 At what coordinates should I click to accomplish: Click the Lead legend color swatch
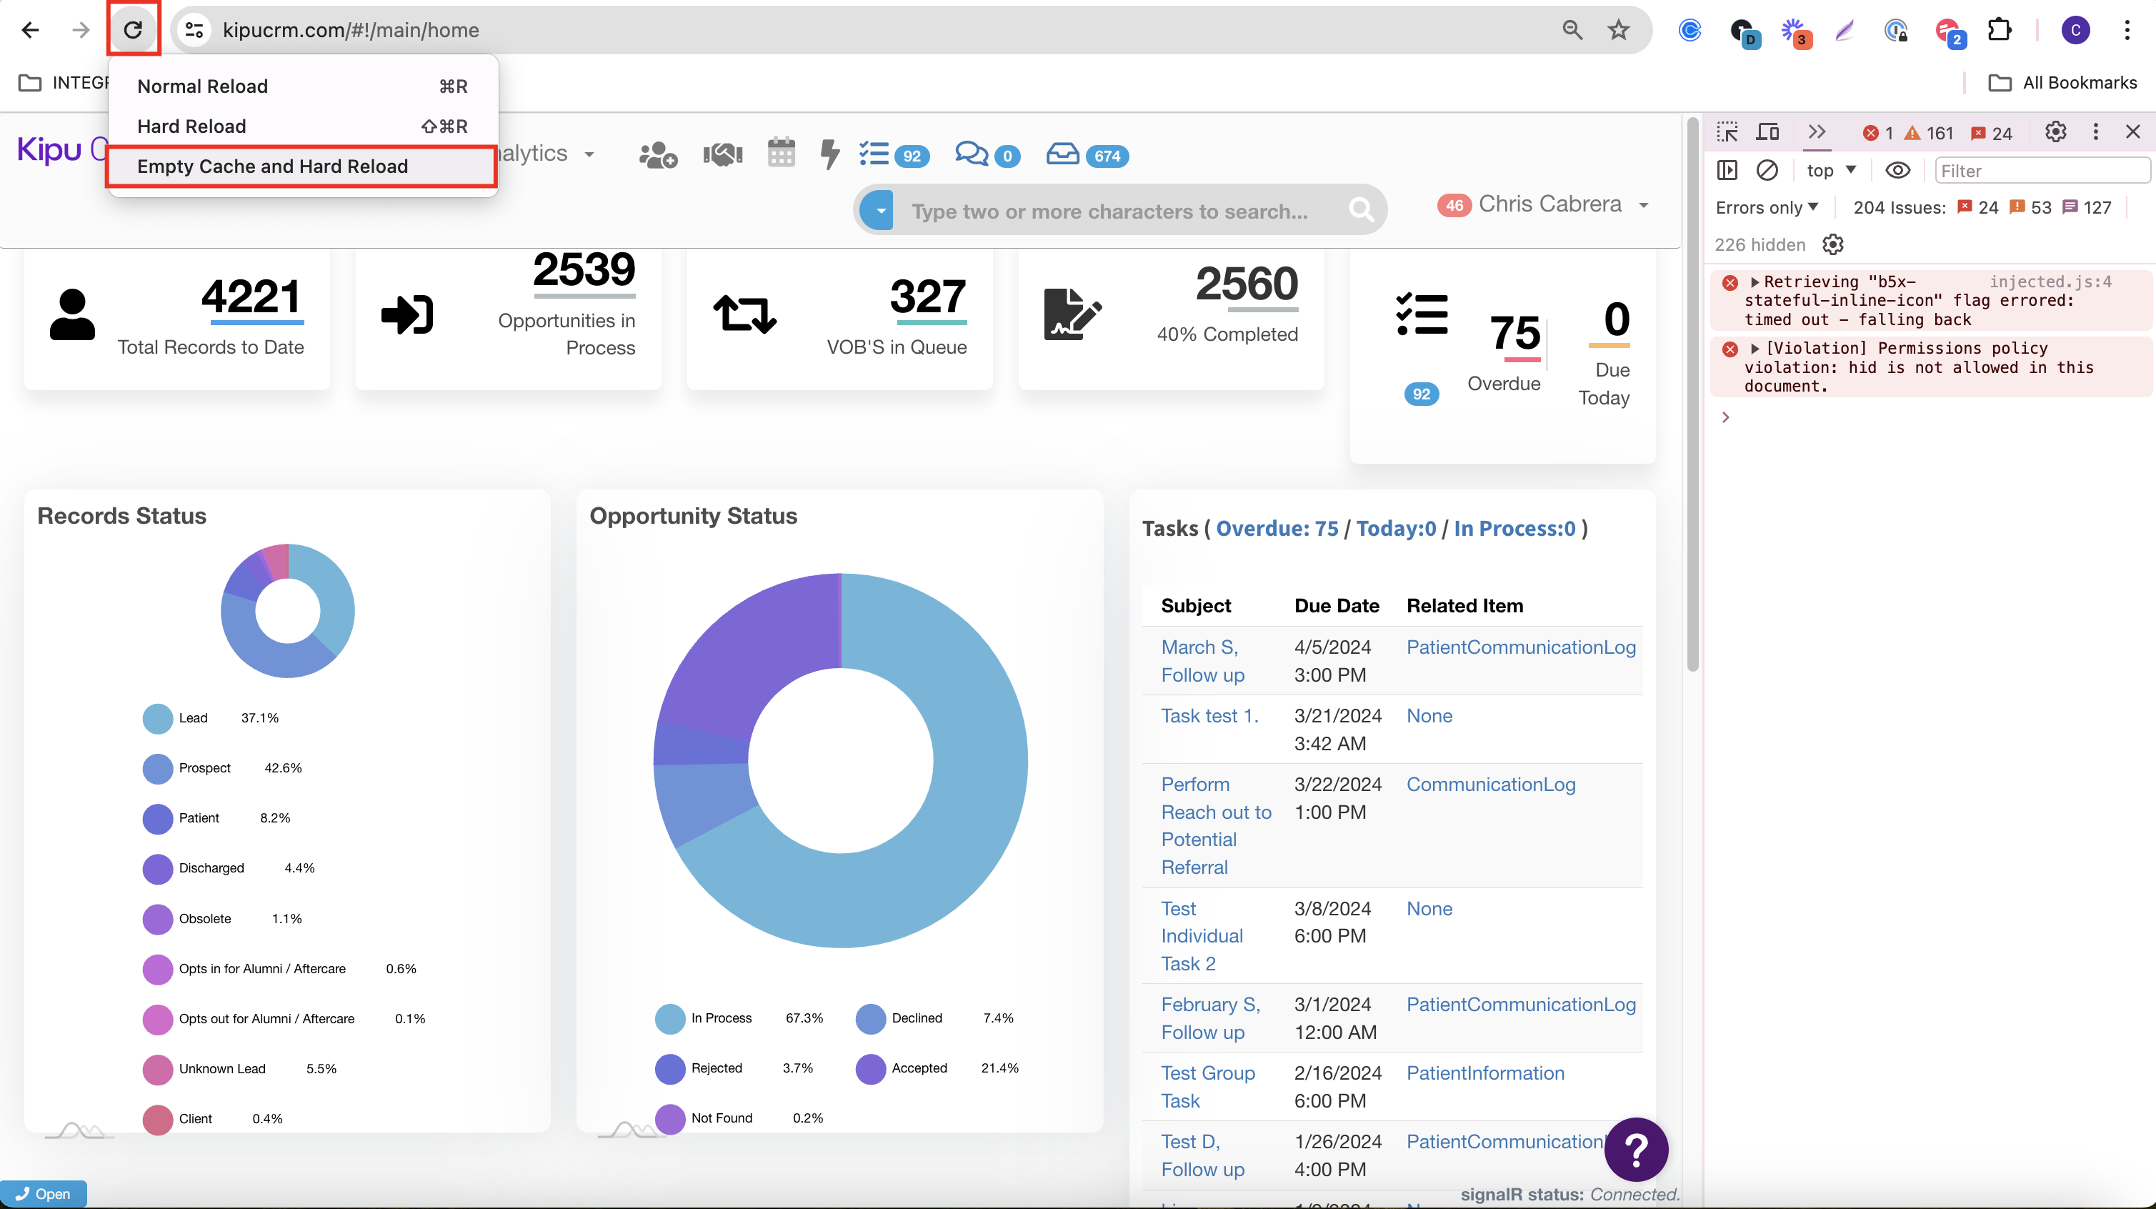click(x=157, y=718)
